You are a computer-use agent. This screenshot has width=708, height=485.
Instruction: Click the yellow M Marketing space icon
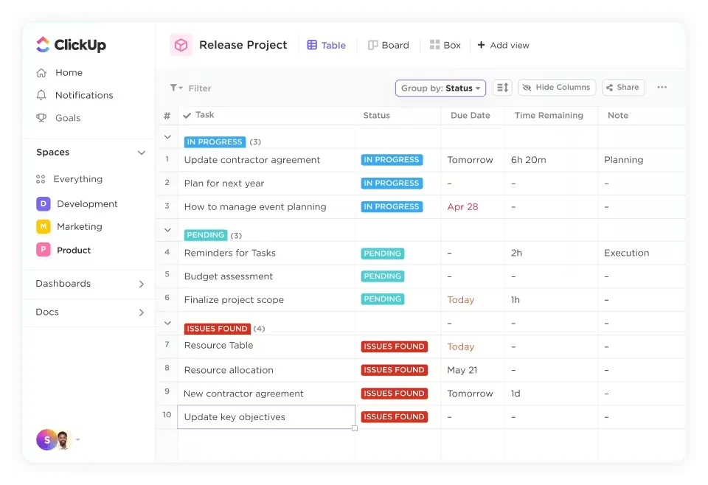[44, 226]
